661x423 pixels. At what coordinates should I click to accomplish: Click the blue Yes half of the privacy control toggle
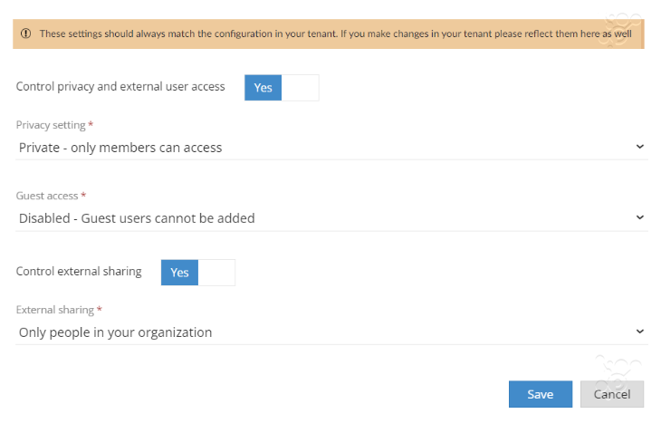pos(263,88)
